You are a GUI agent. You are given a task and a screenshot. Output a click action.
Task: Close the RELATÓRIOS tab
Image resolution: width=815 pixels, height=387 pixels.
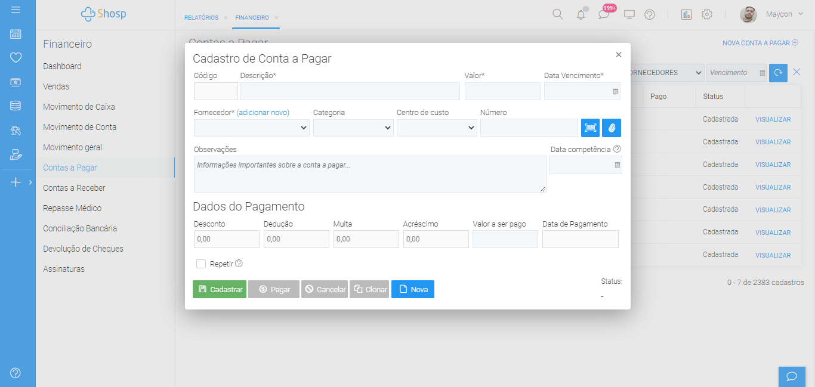tap(226, 18)
